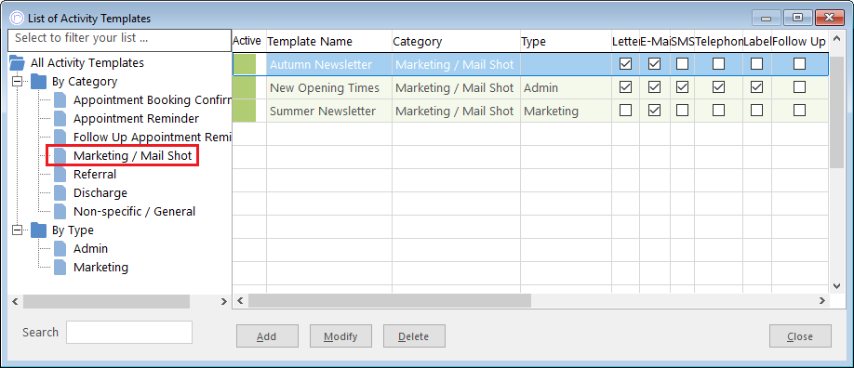Click tree panel scrollbar right arrow
Screen dimensions: 854x368
pyautogui.click(x=224, y=301)
